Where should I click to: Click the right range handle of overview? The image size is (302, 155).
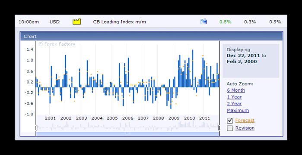tap(219, 128)
